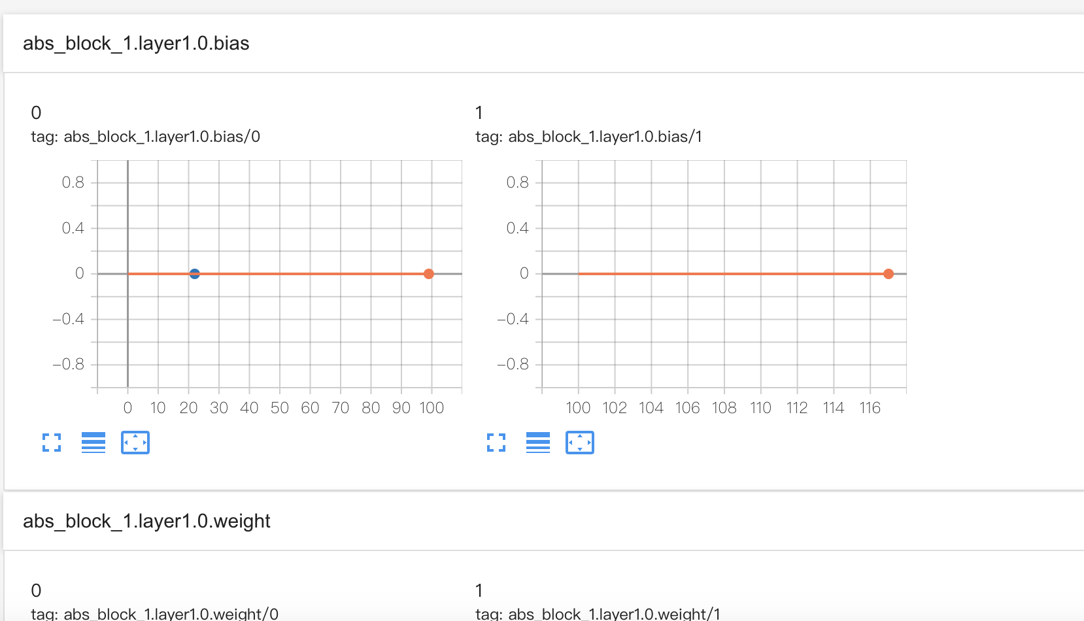1084x621 pixels.
Task: Click the run title 1 above bias chart
Action: pyautogui.click(x=479, y=113)
